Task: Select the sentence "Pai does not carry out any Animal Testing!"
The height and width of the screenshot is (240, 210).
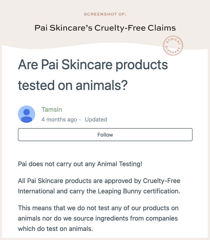Action: 80,164
